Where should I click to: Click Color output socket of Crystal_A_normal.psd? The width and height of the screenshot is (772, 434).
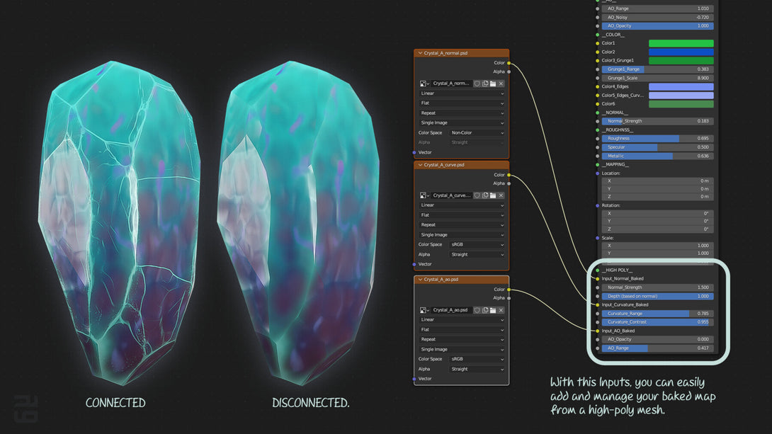tap(509, 63)
